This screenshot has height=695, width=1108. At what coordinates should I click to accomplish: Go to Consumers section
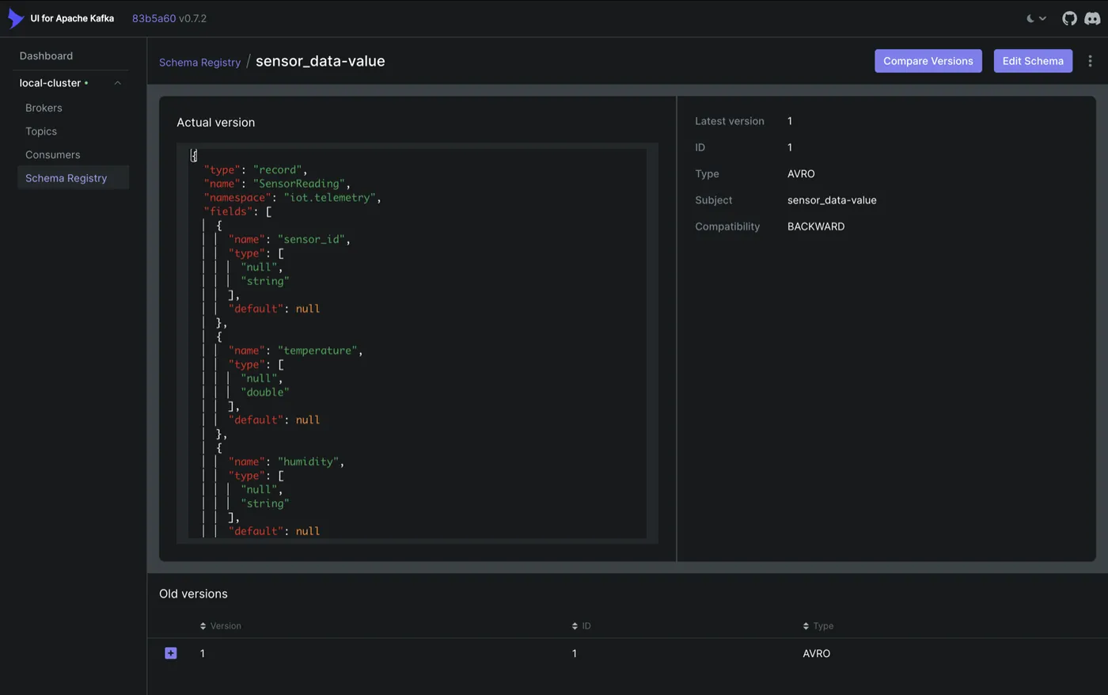pos(52,154)
